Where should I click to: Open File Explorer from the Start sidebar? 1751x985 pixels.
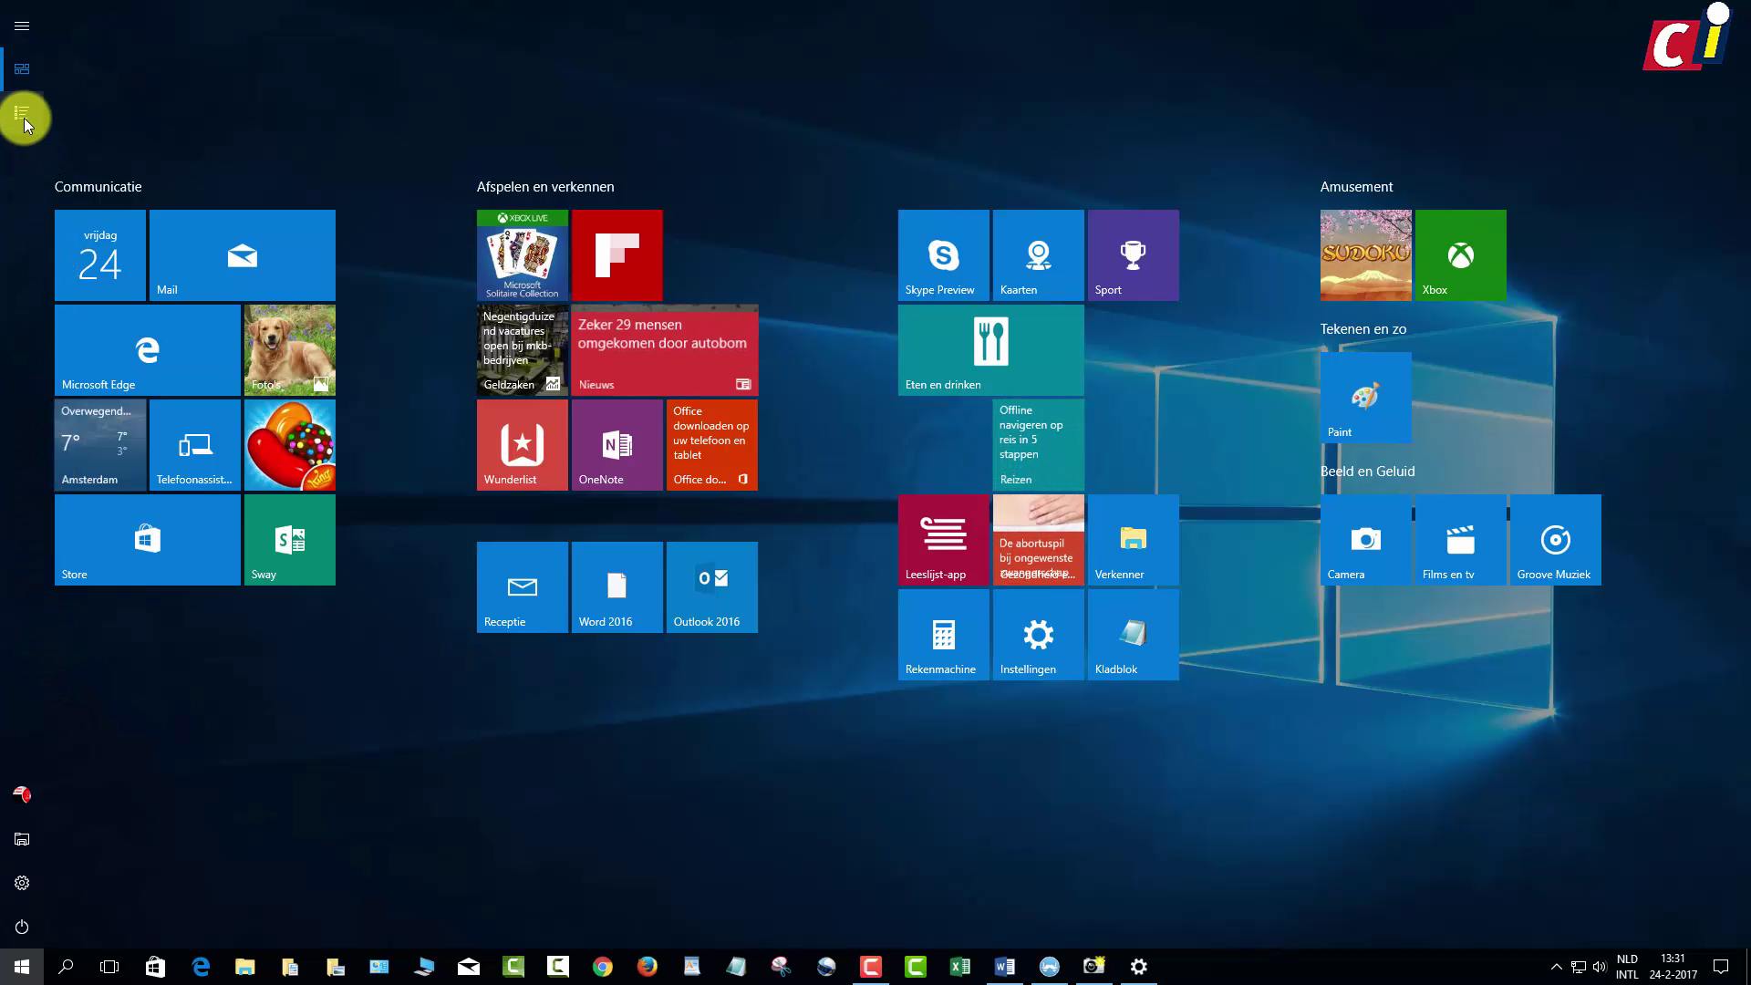(x=22, y=839)
